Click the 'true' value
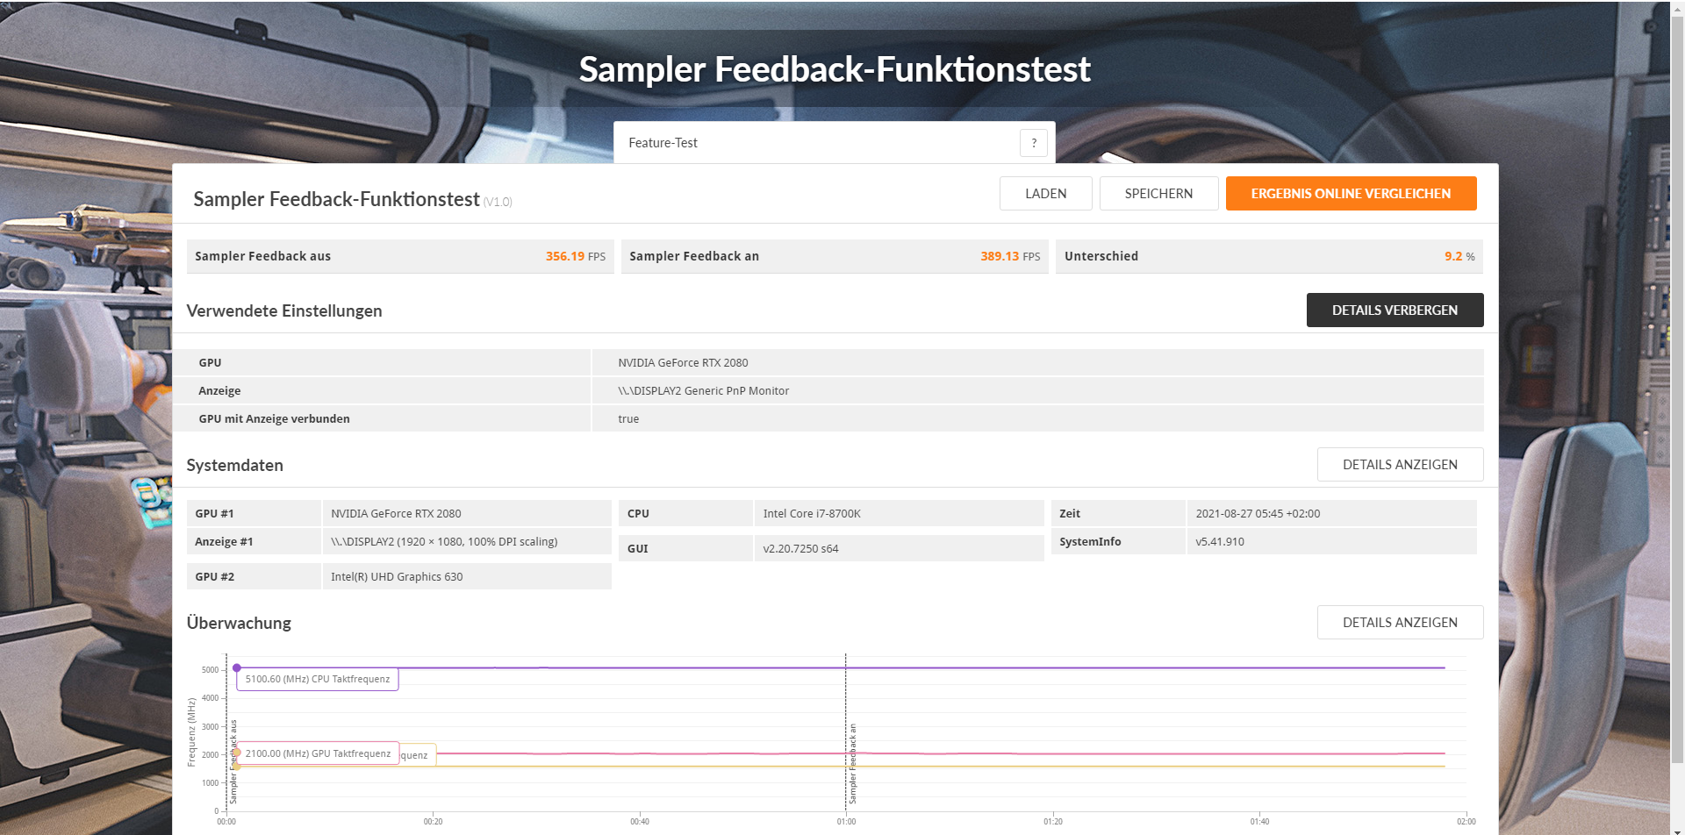The image size is (1685, 835). pos(628,419)
